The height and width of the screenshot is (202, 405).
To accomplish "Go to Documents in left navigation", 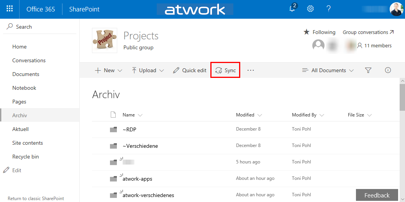I will (26, 74).
